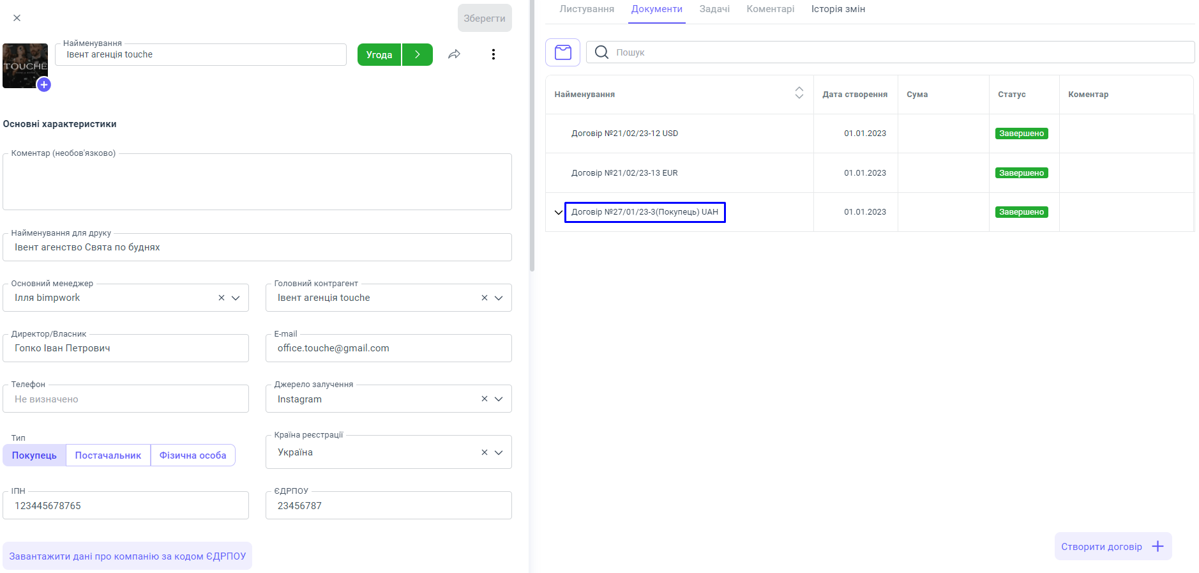Click the Створити договір button

click(x=1112, y=546)
